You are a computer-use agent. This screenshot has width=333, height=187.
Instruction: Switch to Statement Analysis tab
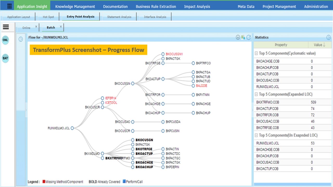tap(119, 17)
